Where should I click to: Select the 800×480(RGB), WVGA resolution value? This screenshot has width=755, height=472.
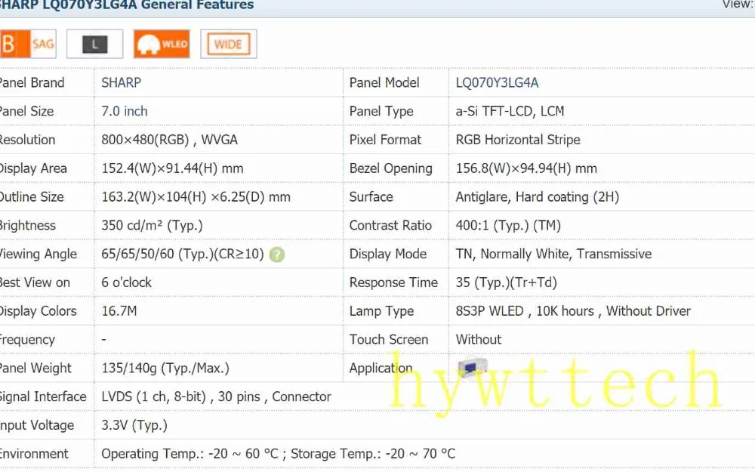click(x=169, y=140)
